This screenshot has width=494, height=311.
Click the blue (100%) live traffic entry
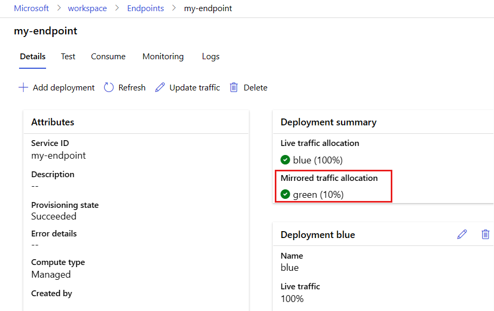point(318,160)
